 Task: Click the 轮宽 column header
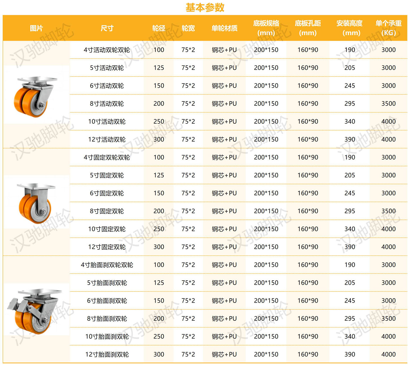pyautogui.click(x=188, y=28)
